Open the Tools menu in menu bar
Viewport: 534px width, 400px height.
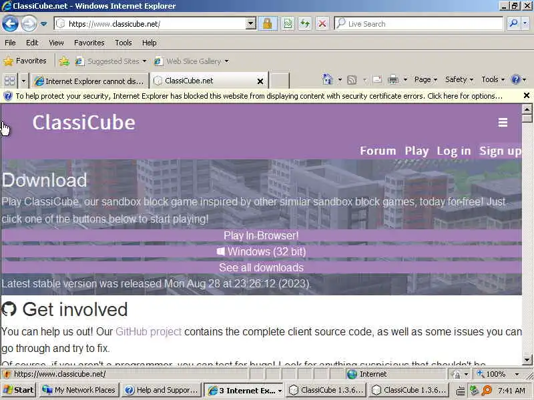click(x=123, y=43)
